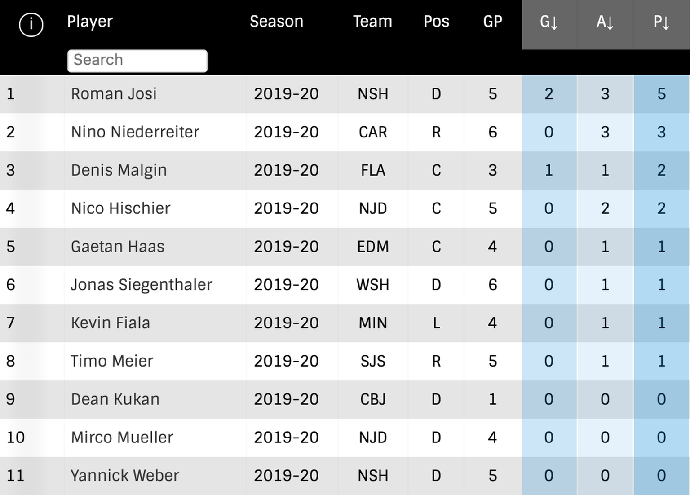Click on Gaetan Haas's name
Screen dimensions: 690x495
point(118,247)
